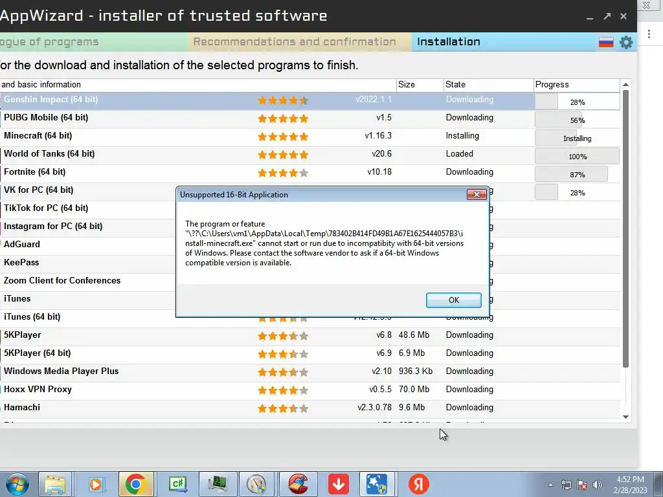Click the Minecraft version v1.16.3
The image size is (663, 497).
click(x=378, y=136)
